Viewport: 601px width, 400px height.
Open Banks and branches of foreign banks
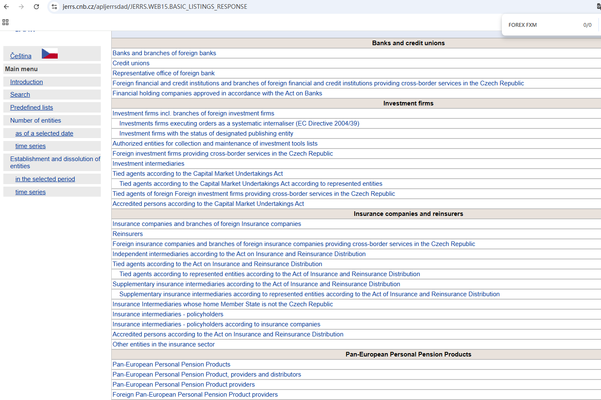point(164,53)
